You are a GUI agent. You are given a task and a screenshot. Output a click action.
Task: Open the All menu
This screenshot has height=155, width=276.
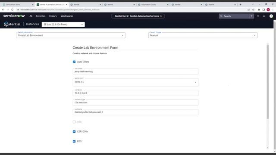click(x=31, y=16)
